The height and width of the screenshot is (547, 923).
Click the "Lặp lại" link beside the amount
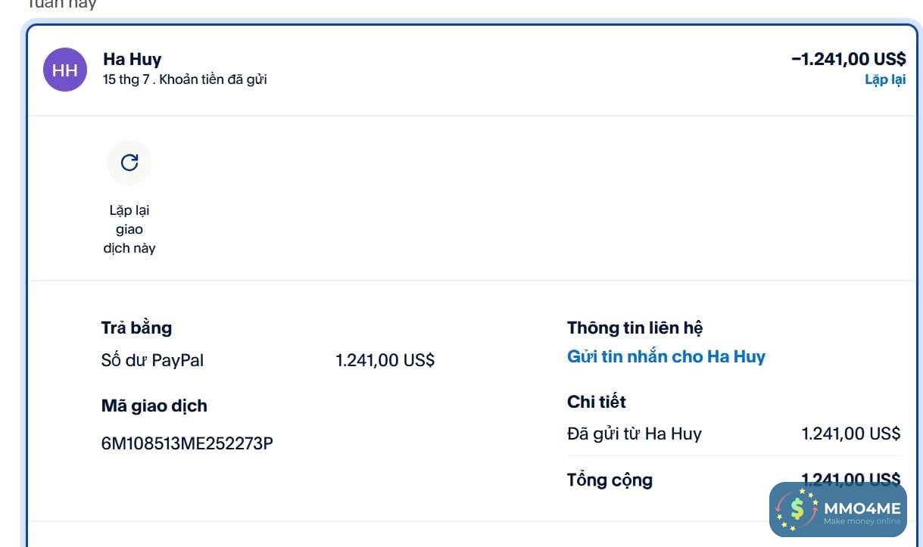point(884,79)
